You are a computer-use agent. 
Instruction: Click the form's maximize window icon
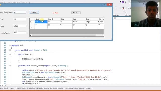click(105, 5)
